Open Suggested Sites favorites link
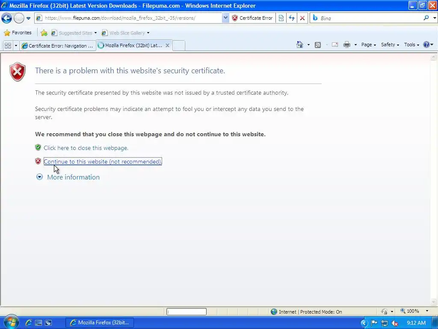The height and width of the screenshot is (329, 438). point(74,33)
